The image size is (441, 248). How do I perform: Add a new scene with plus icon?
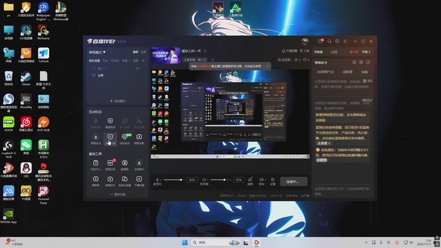click(x=143, y=61)
